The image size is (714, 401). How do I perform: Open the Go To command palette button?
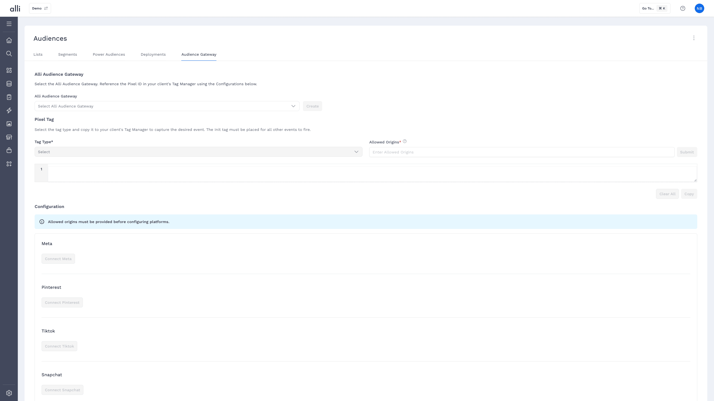click(x=655, y=8)
